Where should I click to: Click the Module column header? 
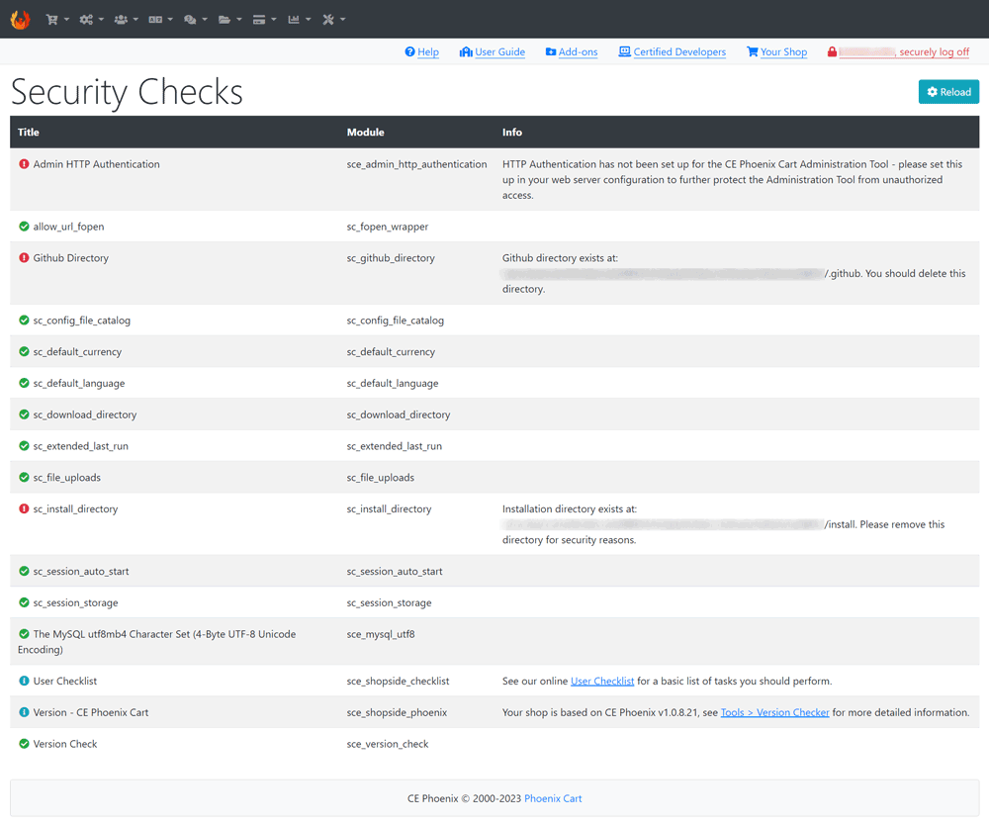(365, 132)
